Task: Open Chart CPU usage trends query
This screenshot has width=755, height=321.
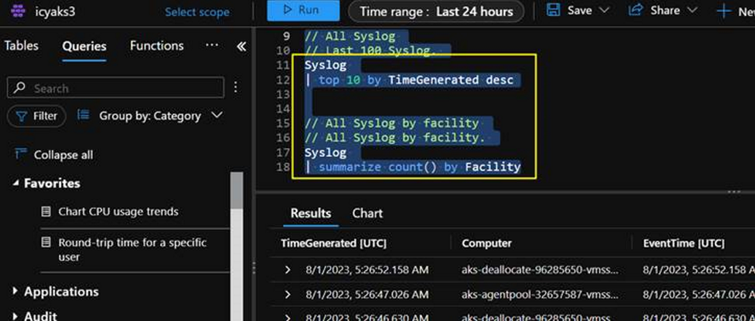Action: (x=118, y=211)
